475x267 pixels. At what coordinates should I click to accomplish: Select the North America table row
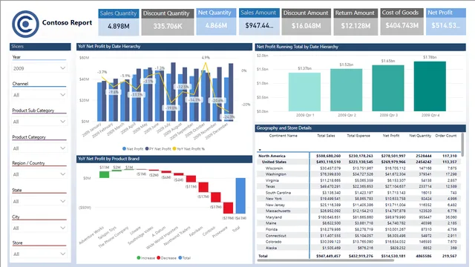[358, 156]
